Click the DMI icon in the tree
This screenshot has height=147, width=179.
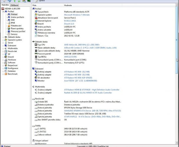(x=9, y=20)
